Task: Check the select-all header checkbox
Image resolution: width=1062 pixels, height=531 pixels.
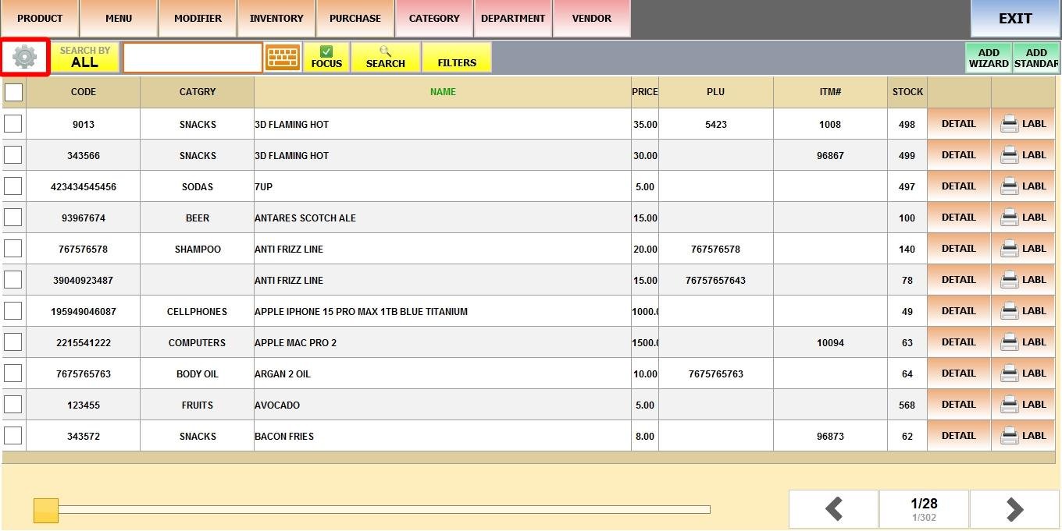Action: [x=14, y=92]
